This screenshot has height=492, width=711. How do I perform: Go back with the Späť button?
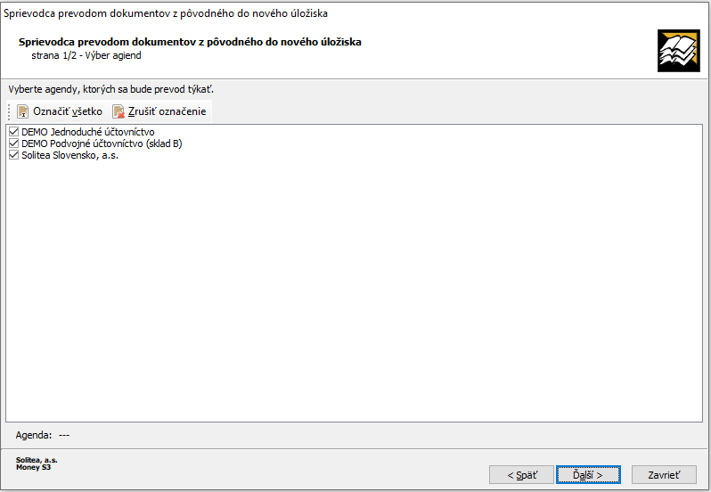pos(521,475)
